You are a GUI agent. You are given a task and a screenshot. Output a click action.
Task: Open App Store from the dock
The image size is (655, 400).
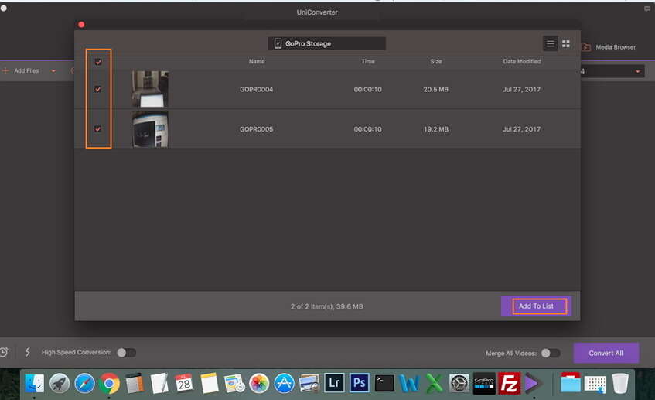[284, 383]
